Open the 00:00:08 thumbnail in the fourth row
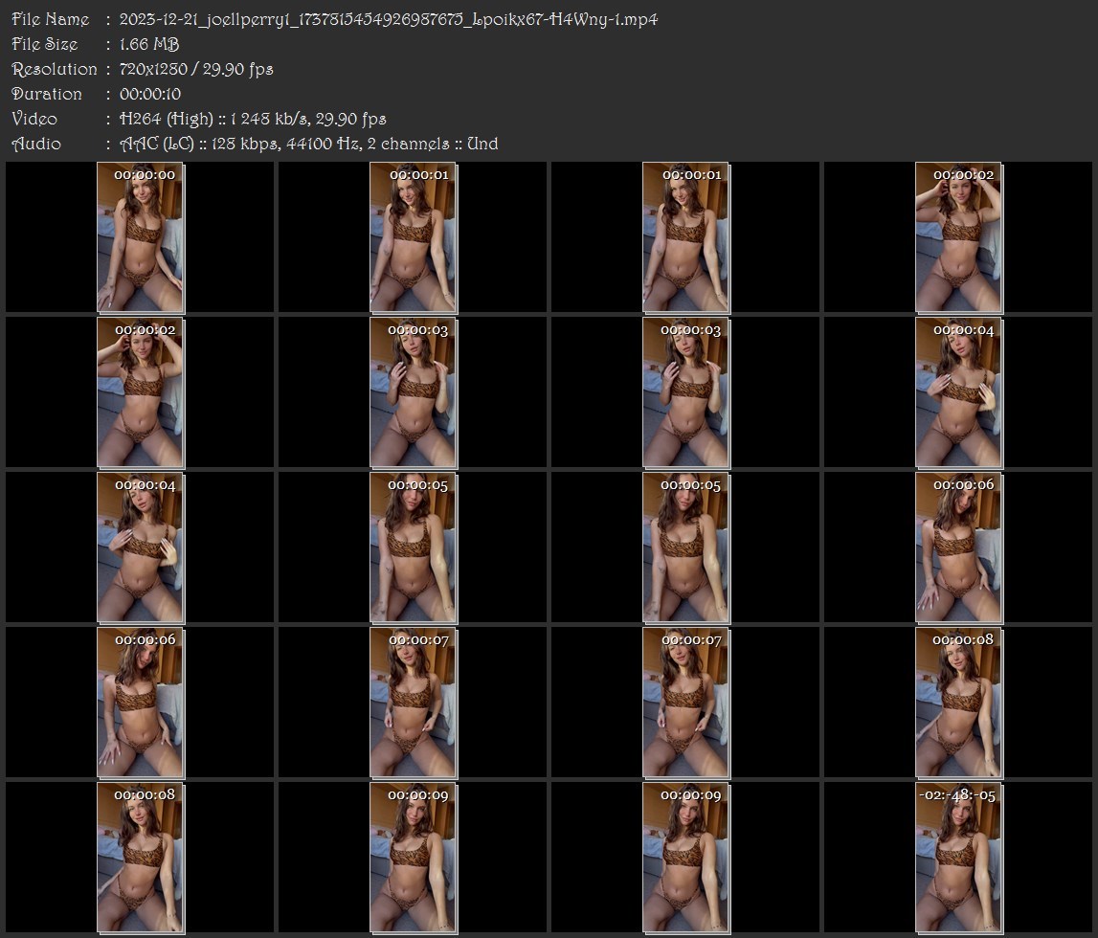The image size is (1098, 938). 958,703
